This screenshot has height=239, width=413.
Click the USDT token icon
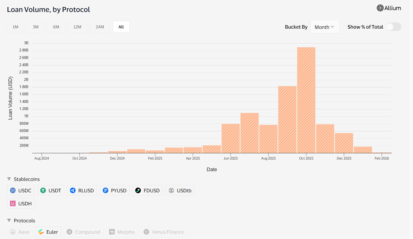[43, 190]
